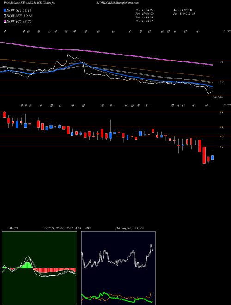This screenshot has height=305, width=231.
Task: Click the 'MACD:' panel label
Action: point(13,228)
